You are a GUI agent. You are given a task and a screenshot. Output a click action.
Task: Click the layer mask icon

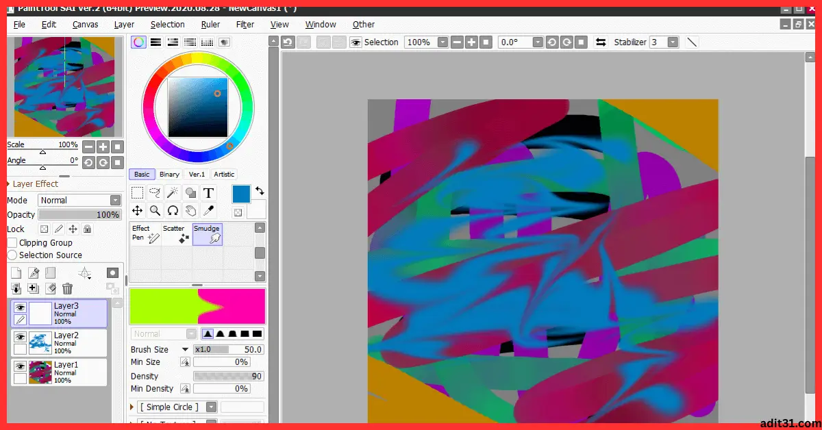[112, 273]
